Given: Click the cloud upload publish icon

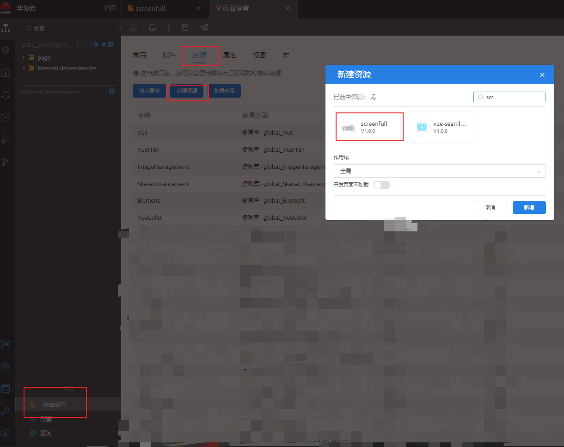Looking at the screenshot, I should [x=6, y=433].
